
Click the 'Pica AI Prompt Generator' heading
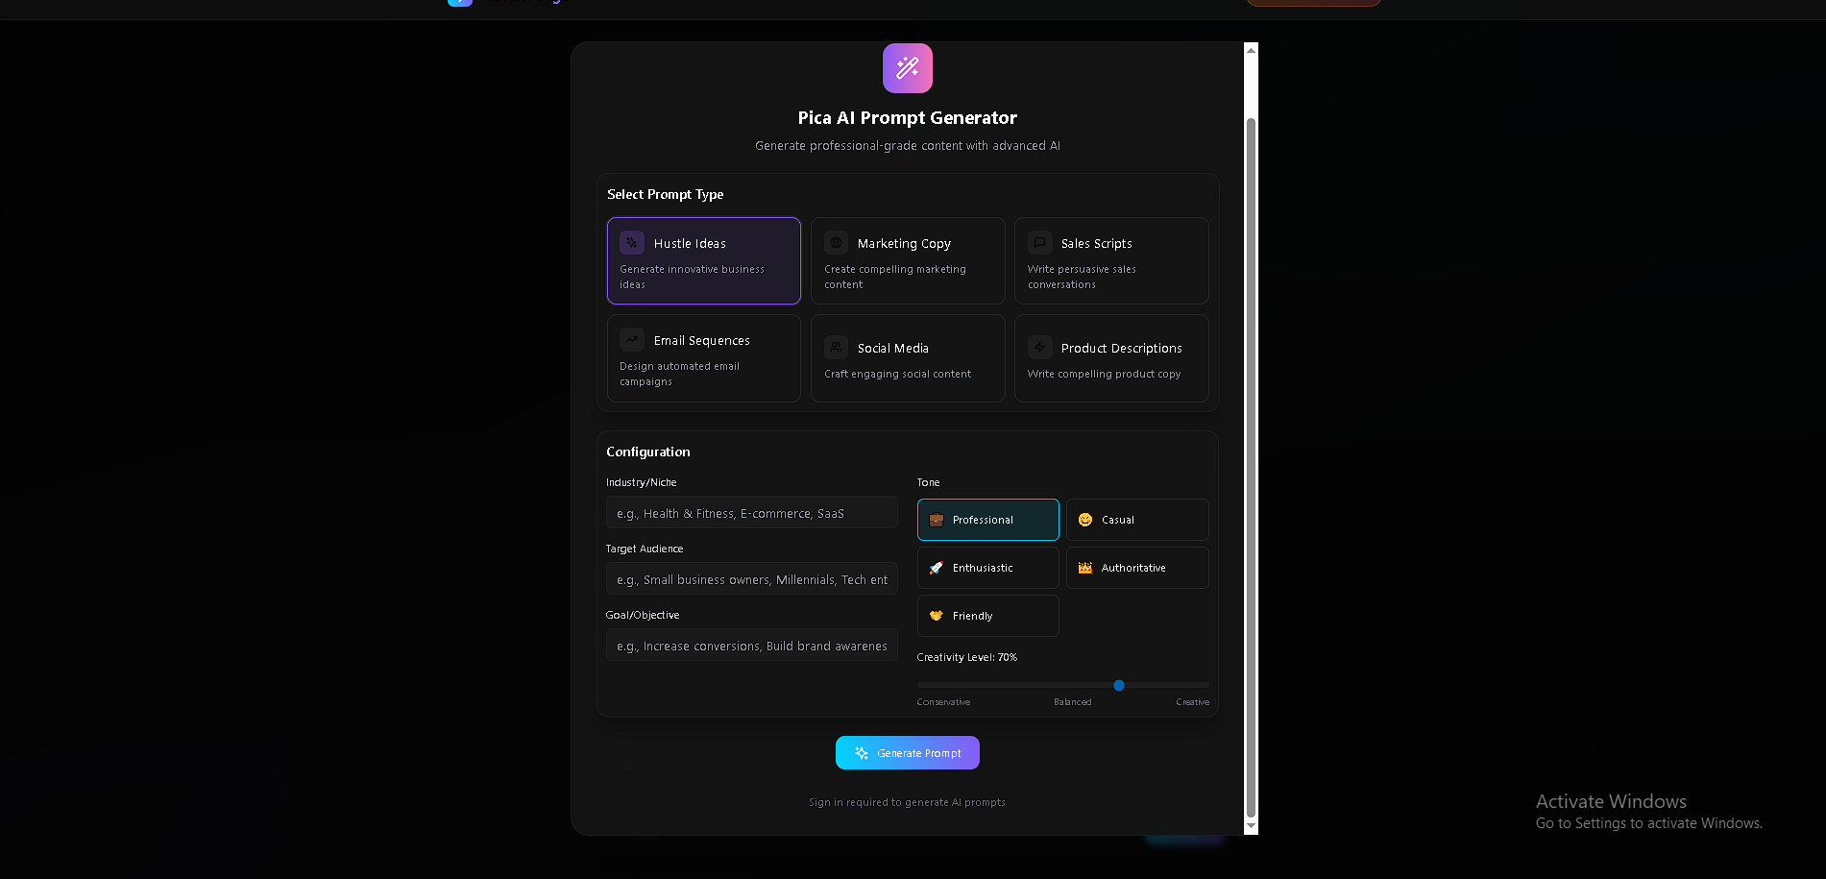tap(908, 117)
